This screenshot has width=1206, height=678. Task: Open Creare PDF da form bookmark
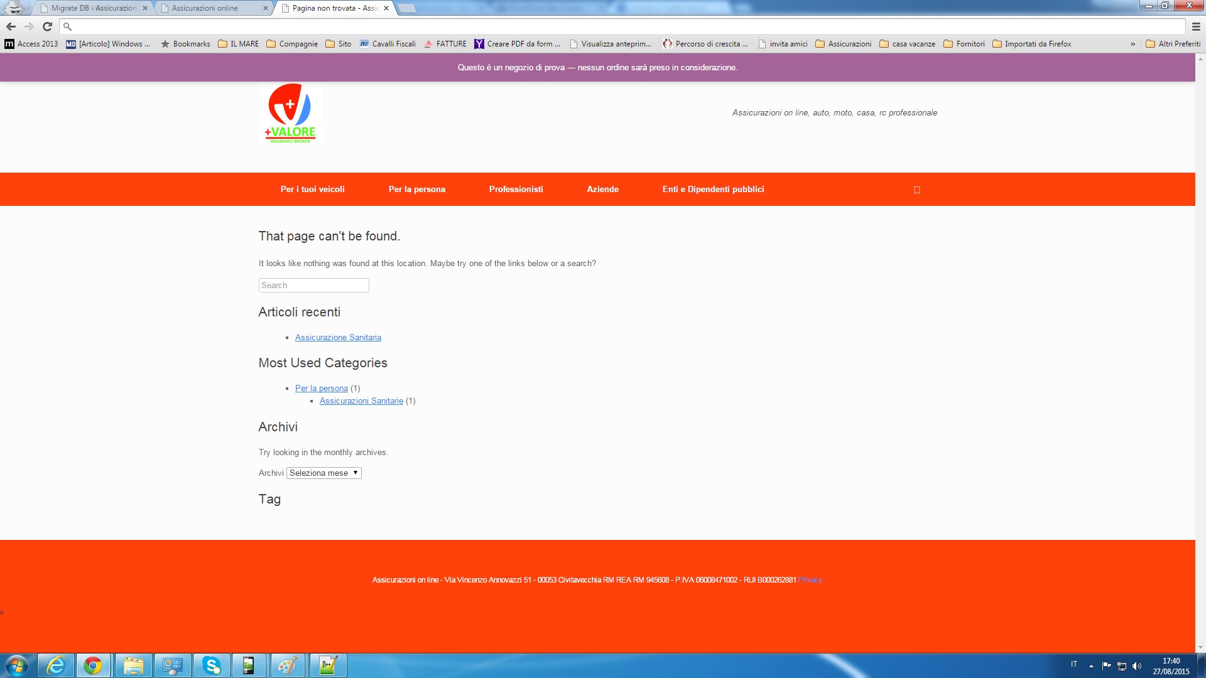[518, 44]
